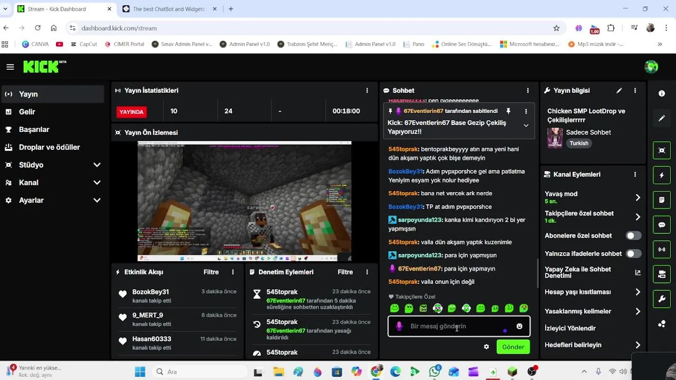Click the stream preview video
The height and width of the screenshot is (380, 676).
click(245, 201)
